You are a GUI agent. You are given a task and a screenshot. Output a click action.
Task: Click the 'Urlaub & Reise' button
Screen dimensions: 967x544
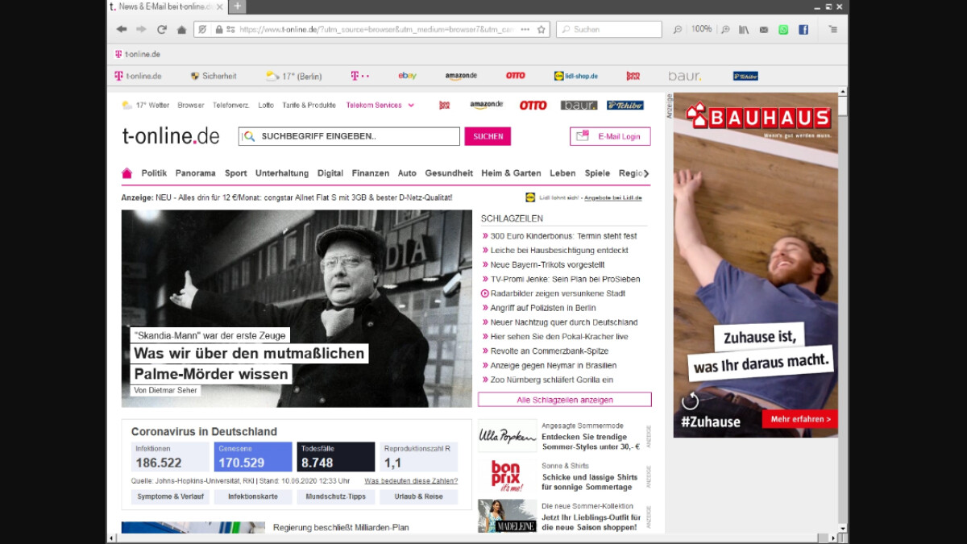[x=419, y=496]
